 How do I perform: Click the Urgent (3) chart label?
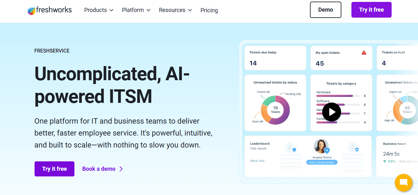coord(395,92)
